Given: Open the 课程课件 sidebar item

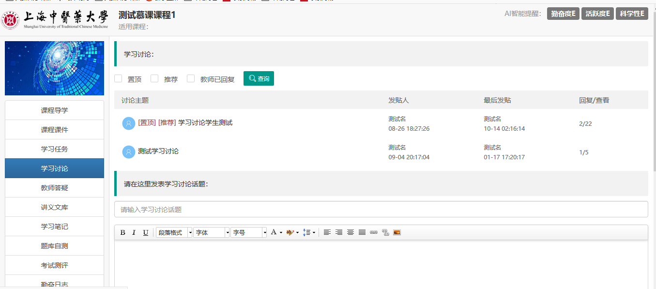Looking at the screenshot, I should coord(54,130).
